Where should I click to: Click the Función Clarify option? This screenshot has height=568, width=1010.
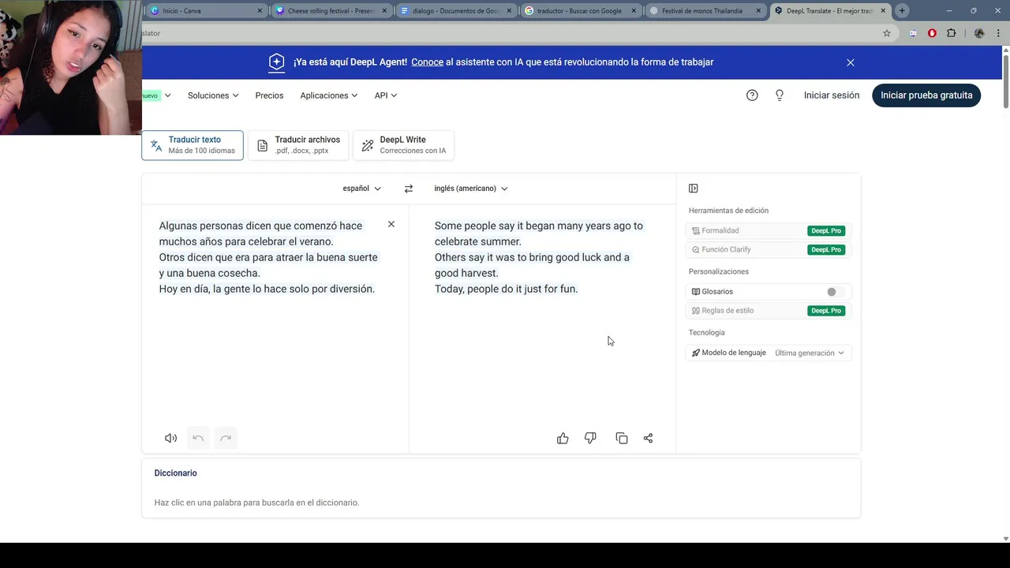pyautogui.click(x=767, y=250)
